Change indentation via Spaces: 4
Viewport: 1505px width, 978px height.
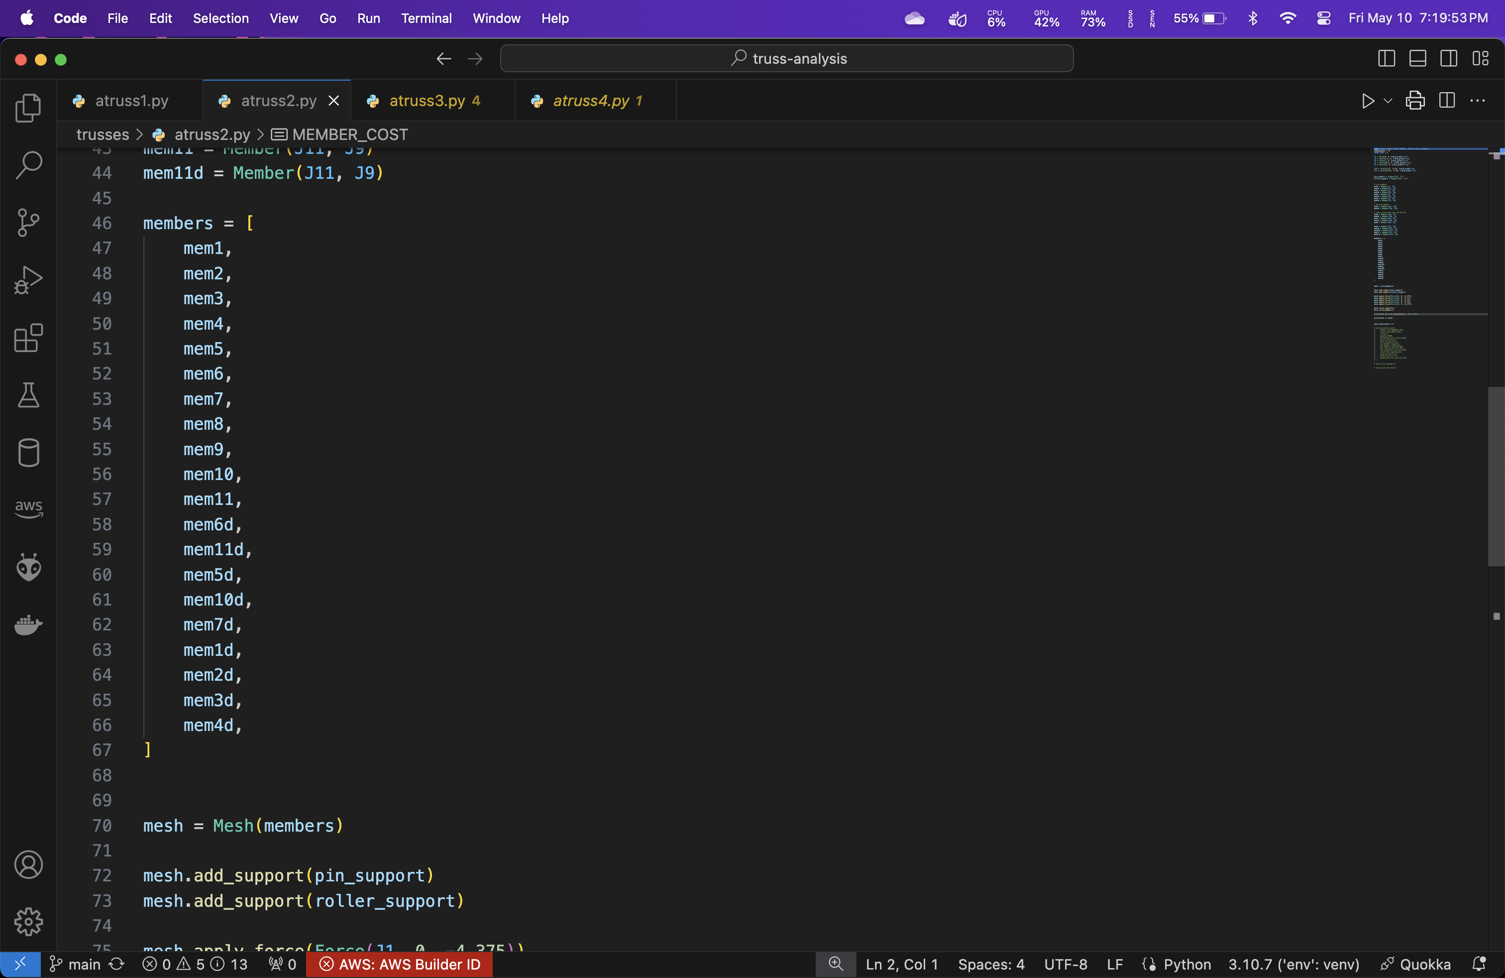click(991, 964)
